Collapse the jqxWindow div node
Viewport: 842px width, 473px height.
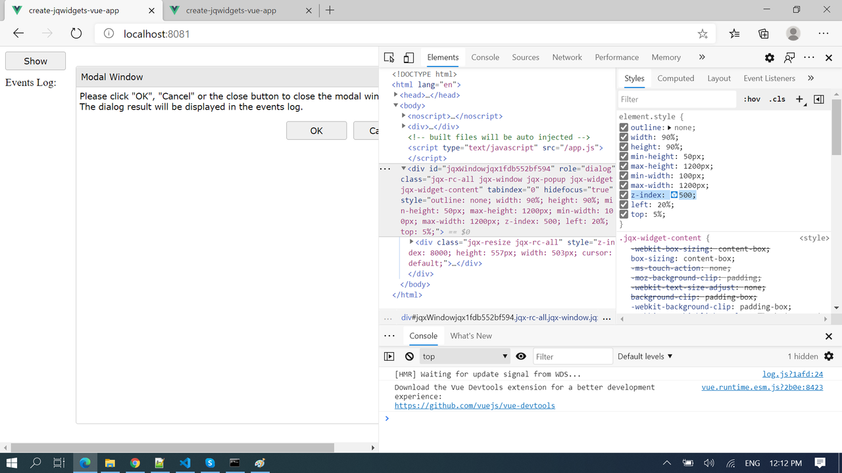[x=404, y=169]
